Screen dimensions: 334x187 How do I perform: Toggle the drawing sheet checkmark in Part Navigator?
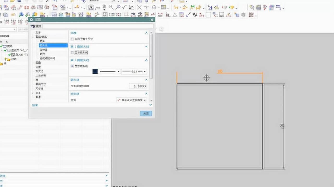point(5,50)
